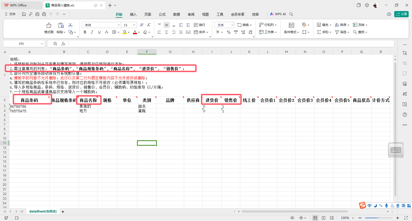Click the 筛选 (Filter) button

coord(342,32)
